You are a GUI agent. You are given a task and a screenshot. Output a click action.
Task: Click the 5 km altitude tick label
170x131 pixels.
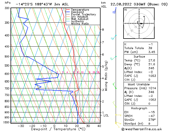103,67
